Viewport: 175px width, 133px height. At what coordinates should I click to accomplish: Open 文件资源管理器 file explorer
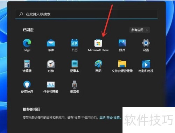[122, 64]
